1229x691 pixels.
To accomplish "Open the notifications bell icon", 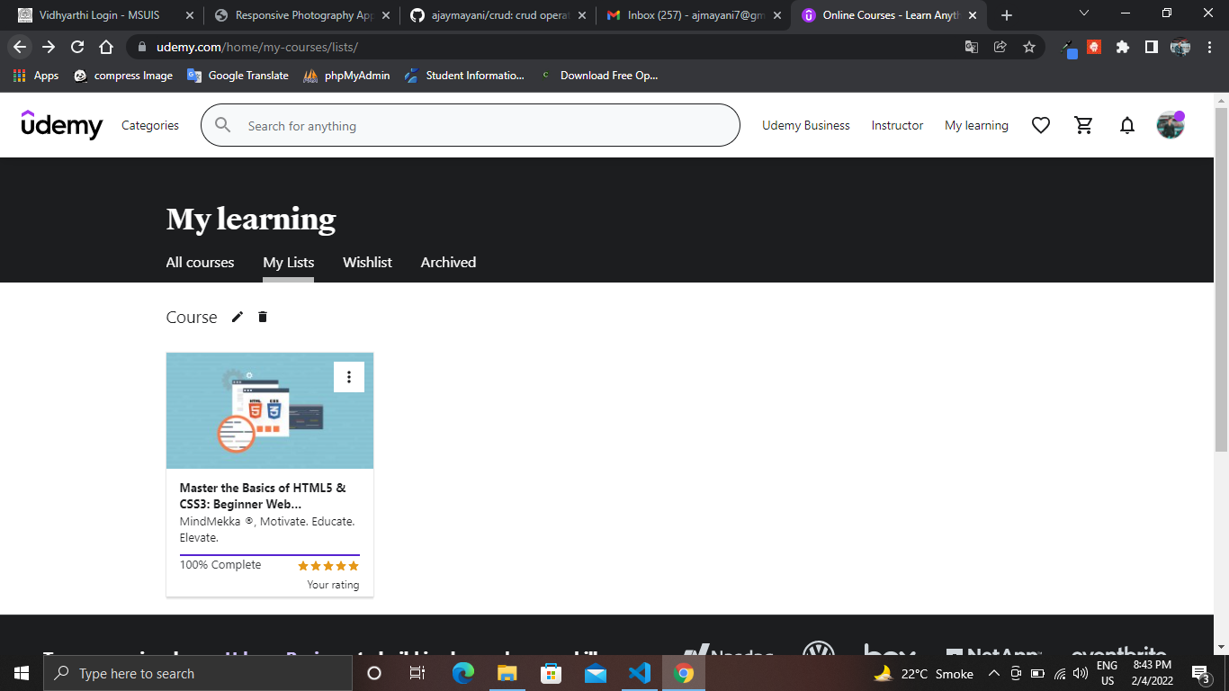I will tap(1127, 126).
